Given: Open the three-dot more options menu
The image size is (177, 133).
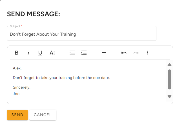Looking at the screenshot, I should (148, 53).
